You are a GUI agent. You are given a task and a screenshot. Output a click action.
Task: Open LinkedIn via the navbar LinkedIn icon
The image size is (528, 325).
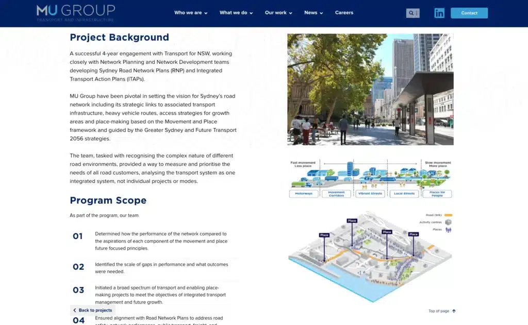439,12
